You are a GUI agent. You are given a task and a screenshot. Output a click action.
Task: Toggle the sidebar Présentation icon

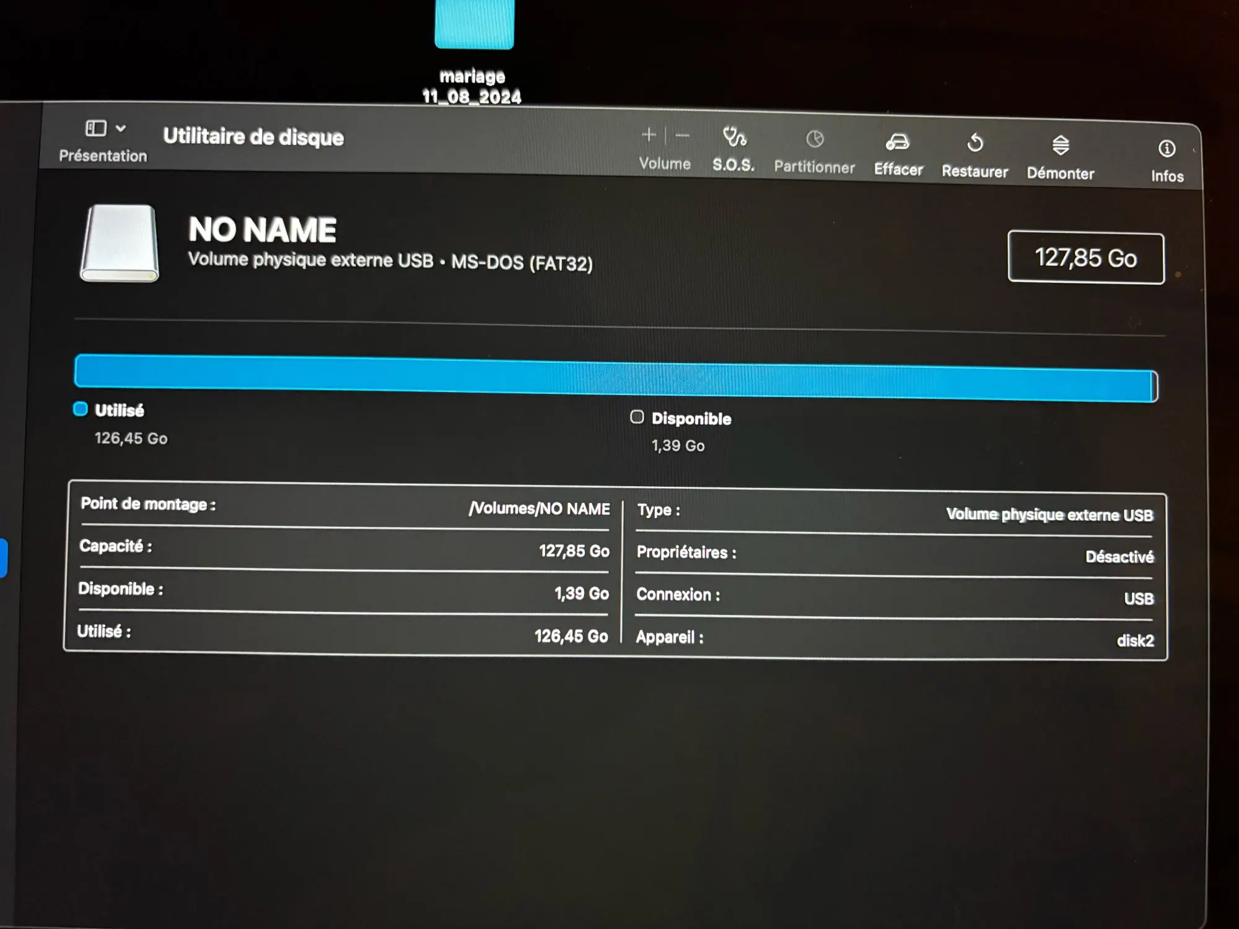click(96, 128)
